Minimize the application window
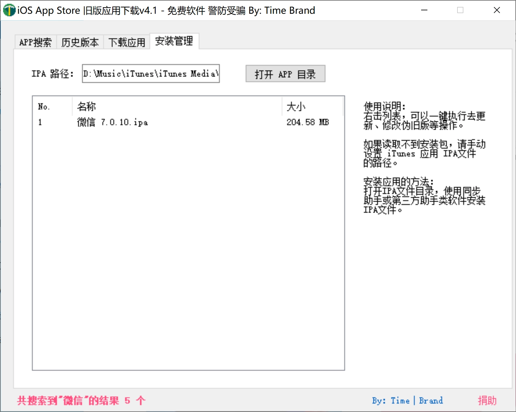This screenshot has width=516, height=412. coord(424,10)
